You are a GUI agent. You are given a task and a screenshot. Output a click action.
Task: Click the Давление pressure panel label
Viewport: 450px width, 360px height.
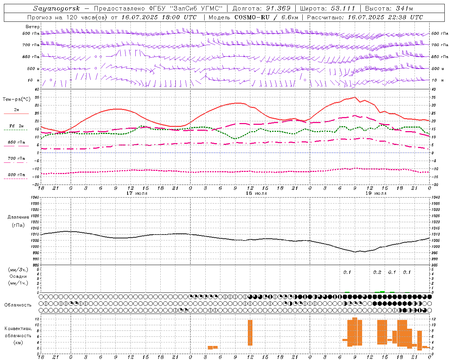point(18,217)
